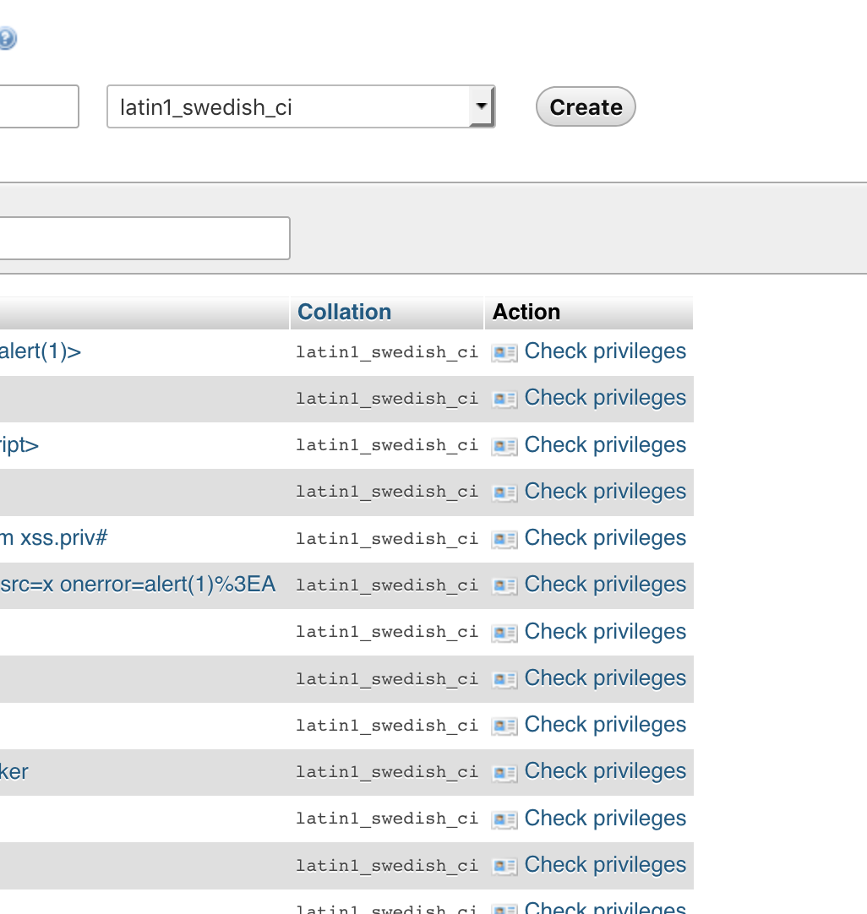Click the help icon at top left
This screenshot has width=867, height=914.
coord(7,38)
